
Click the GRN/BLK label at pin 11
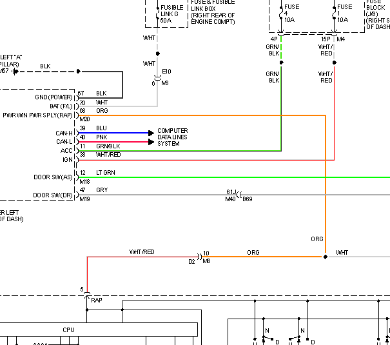pos(108,146)
